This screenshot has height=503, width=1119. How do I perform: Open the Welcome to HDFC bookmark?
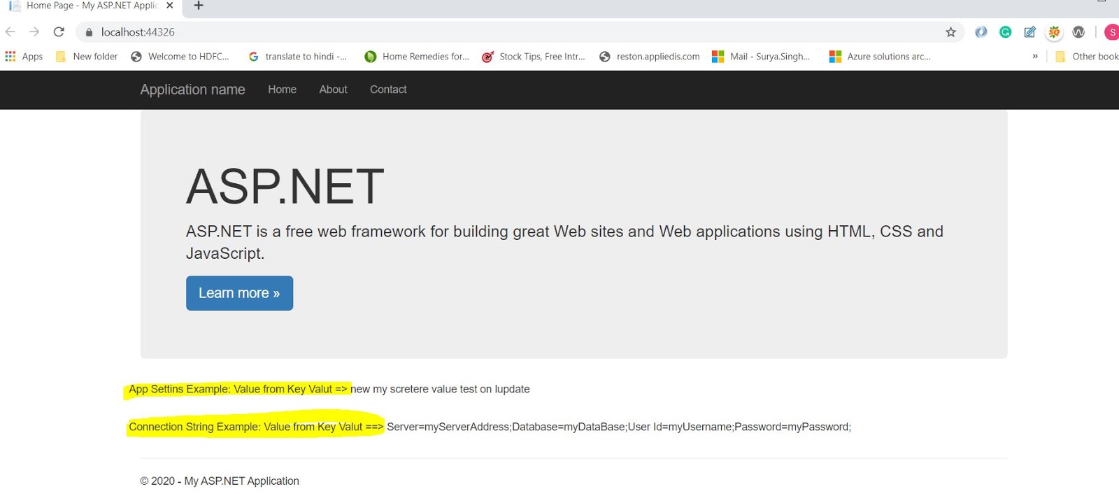180,57
